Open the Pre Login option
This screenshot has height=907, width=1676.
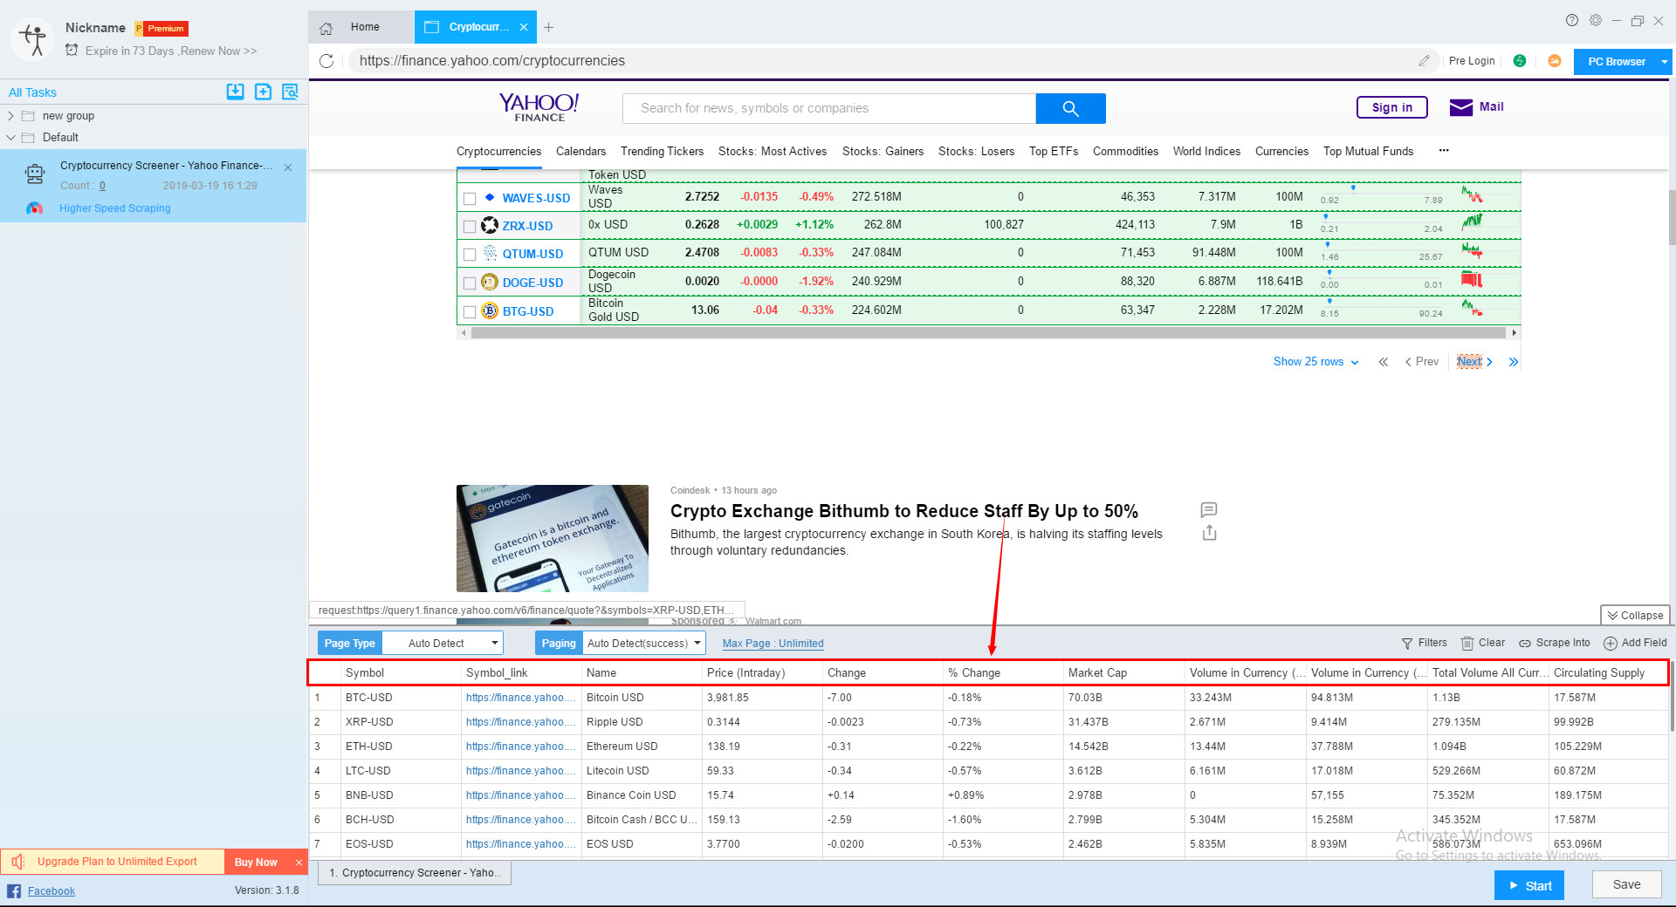[1472, 61]
